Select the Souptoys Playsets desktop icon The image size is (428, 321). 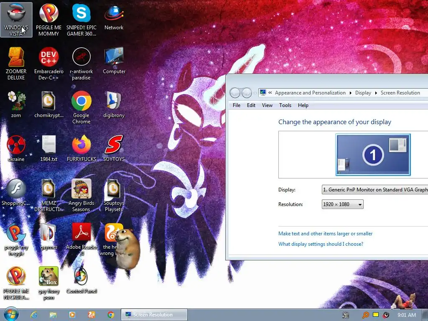click(x=114, y=196)
